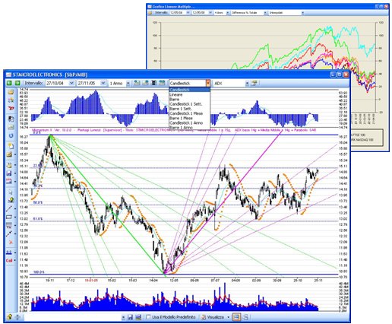Focus the Candlestick combo box text field
The height and width of the screenshot is (324, 392).
tap(188, 83)
